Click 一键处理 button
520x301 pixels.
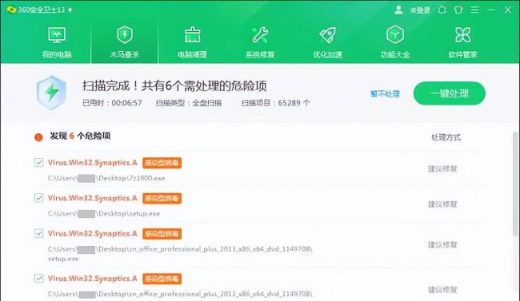(450, 93)
